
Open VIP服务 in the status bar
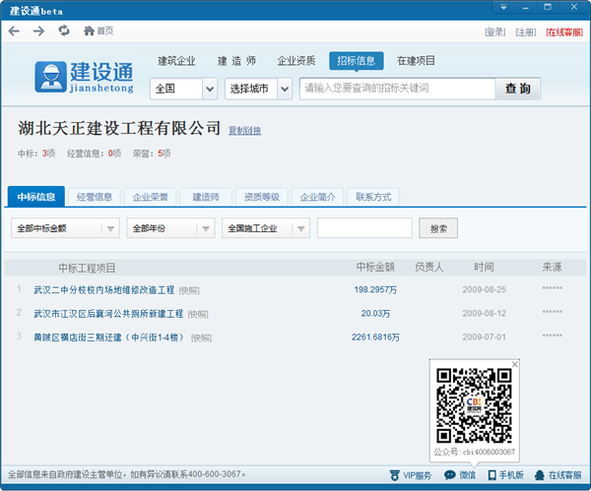[x=410, y=475]
